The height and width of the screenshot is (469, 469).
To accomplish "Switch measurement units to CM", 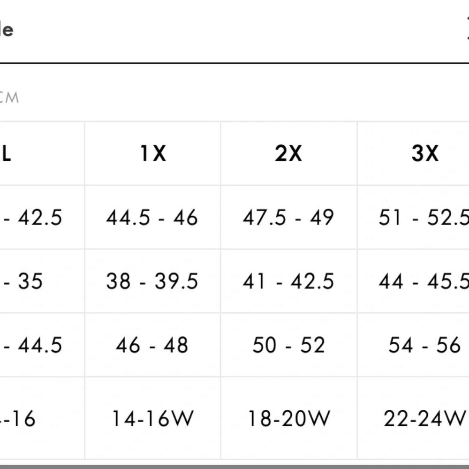I will [9, 98].
